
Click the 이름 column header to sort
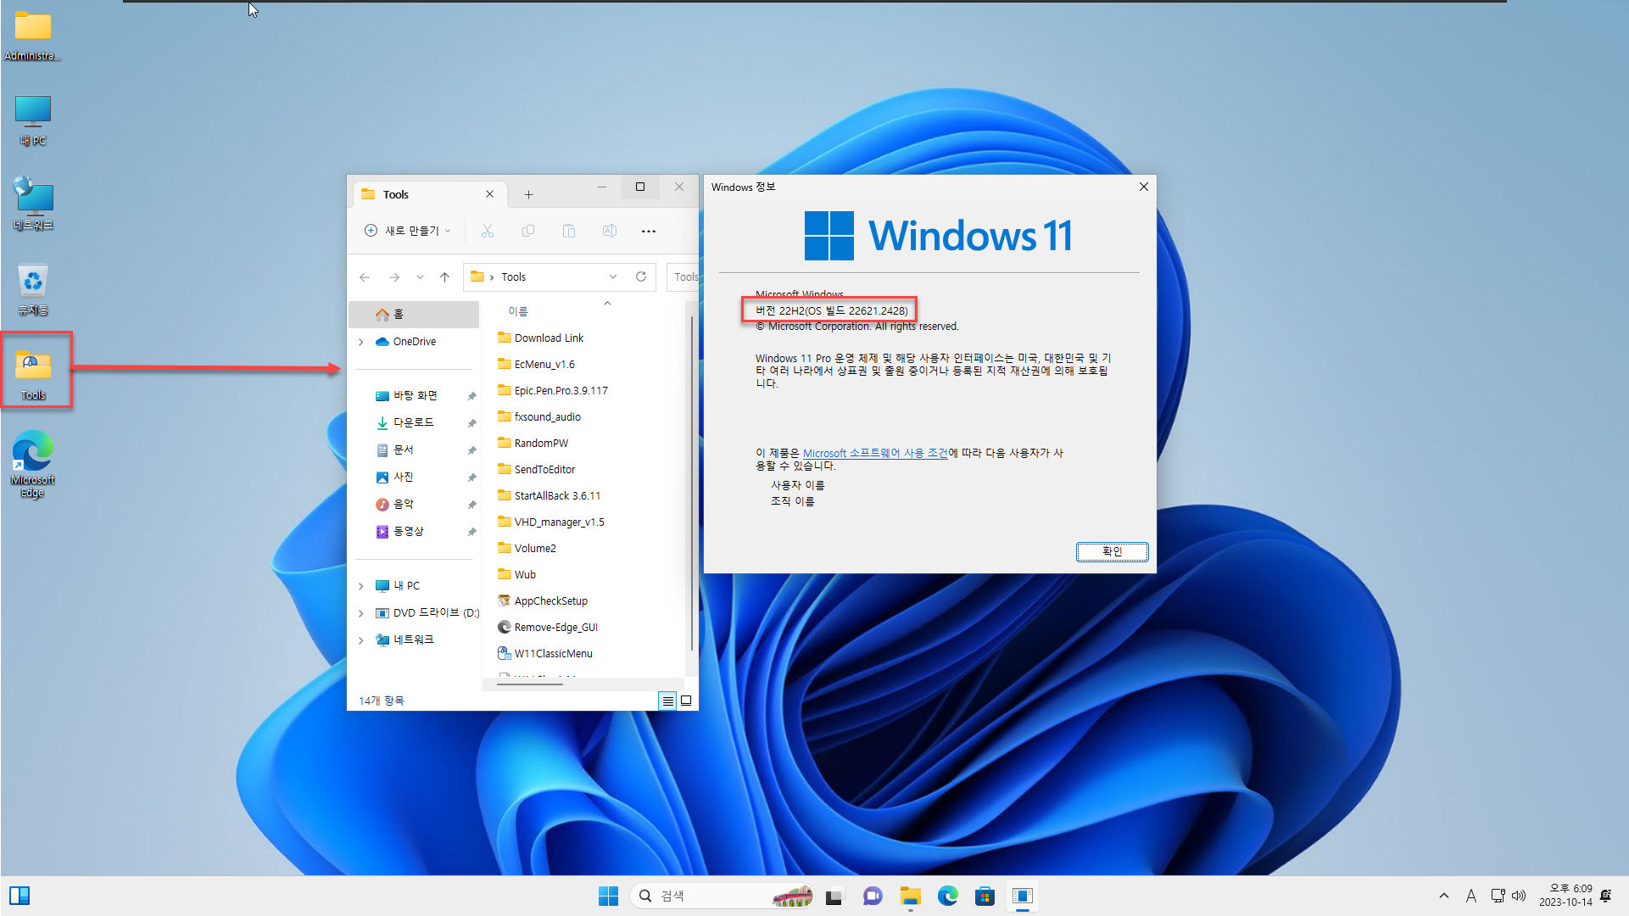(518, 311)
